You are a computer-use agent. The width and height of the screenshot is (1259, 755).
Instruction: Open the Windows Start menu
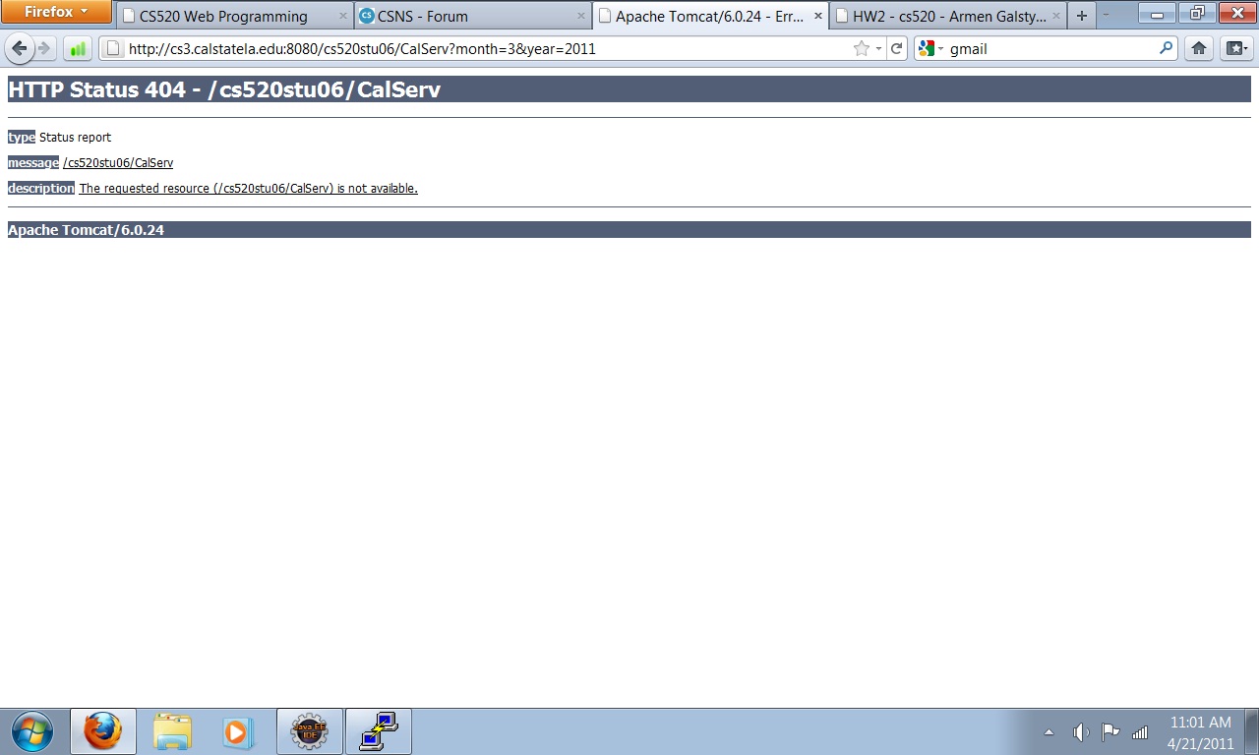(33, 731)
